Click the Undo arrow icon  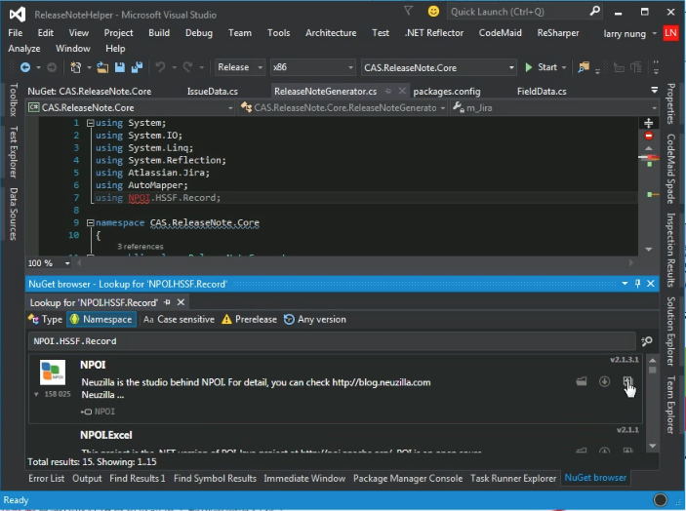tap(161, 67)
